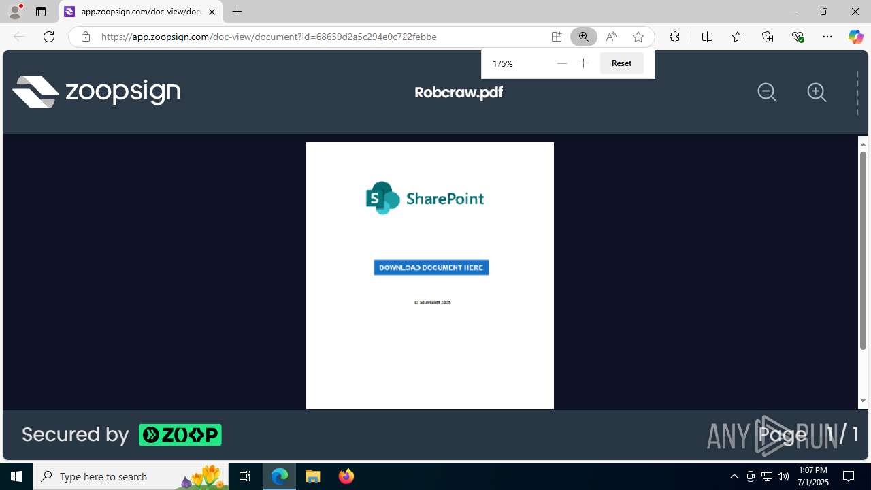Open the notification center
The width and height of the screenshot is (871, 490).
click(849, 476)
